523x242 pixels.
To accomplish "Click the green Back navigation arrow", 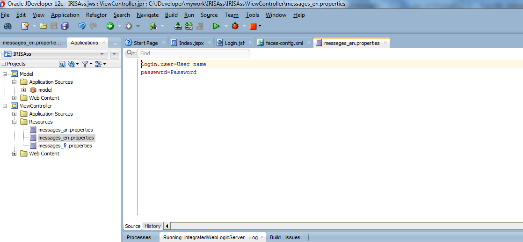I will tap(110, 26).
